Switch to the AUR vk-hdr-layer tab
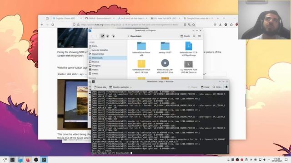Image resolution: width=291 pixels, height=163 pixels. click(133, 18)
